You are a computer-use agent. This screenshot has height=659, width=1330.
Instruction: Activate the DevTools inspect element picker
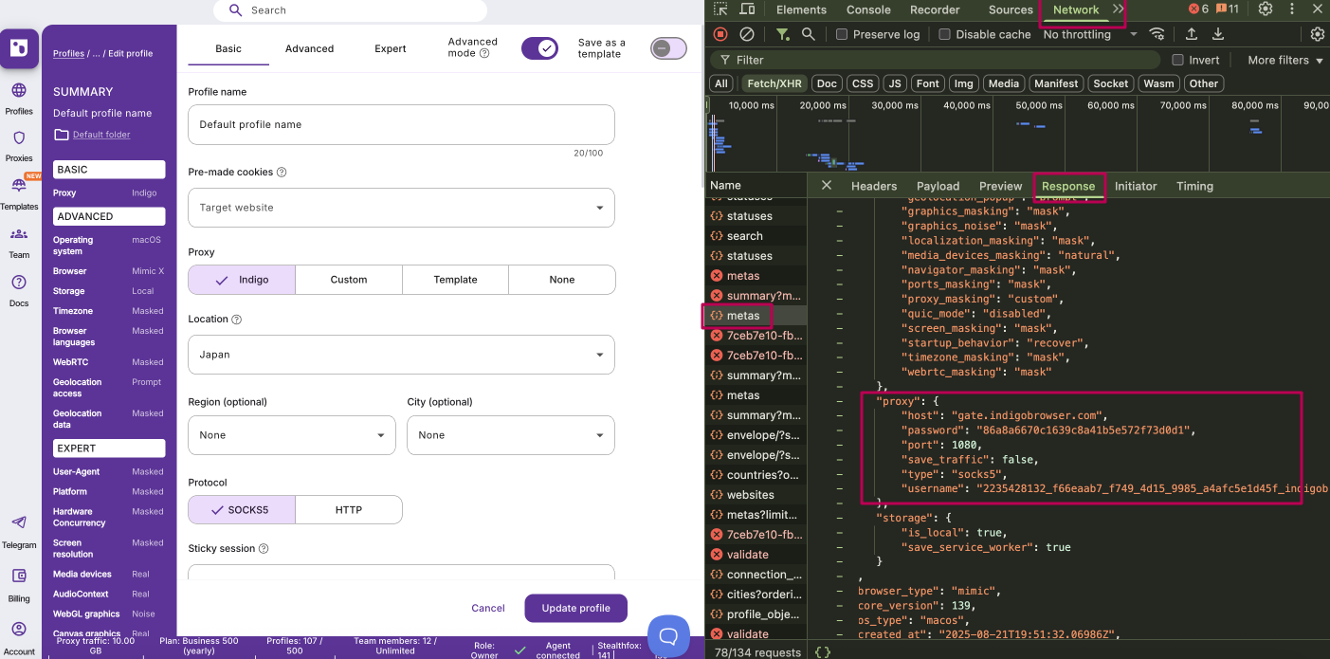(x=720, y=9)
